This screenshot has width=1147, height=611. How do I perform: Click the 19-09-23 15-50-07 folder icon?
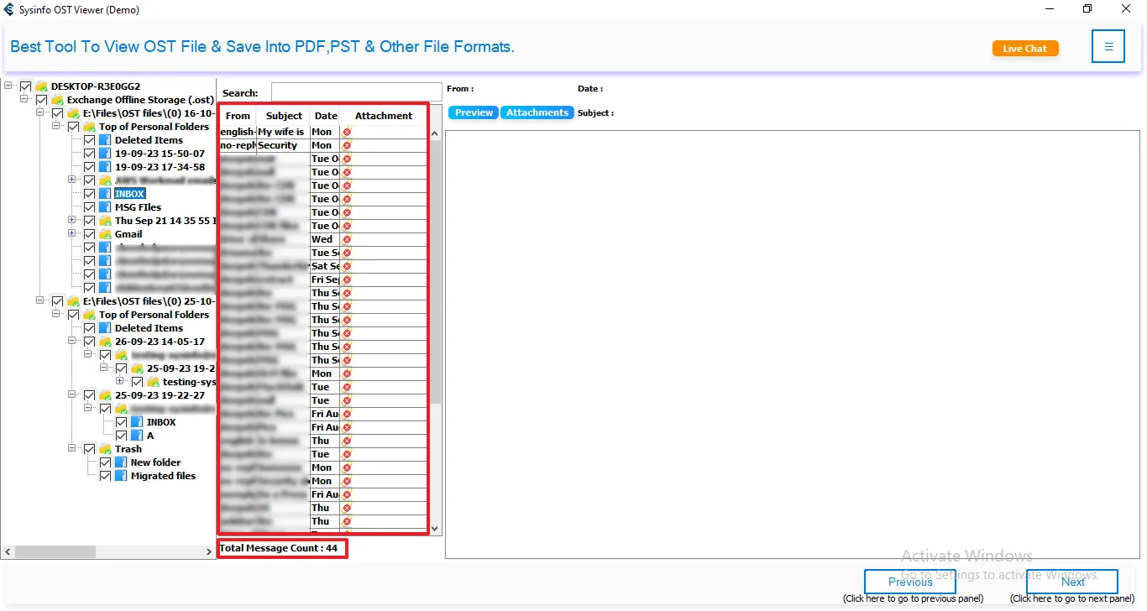[x=105, y=154]
